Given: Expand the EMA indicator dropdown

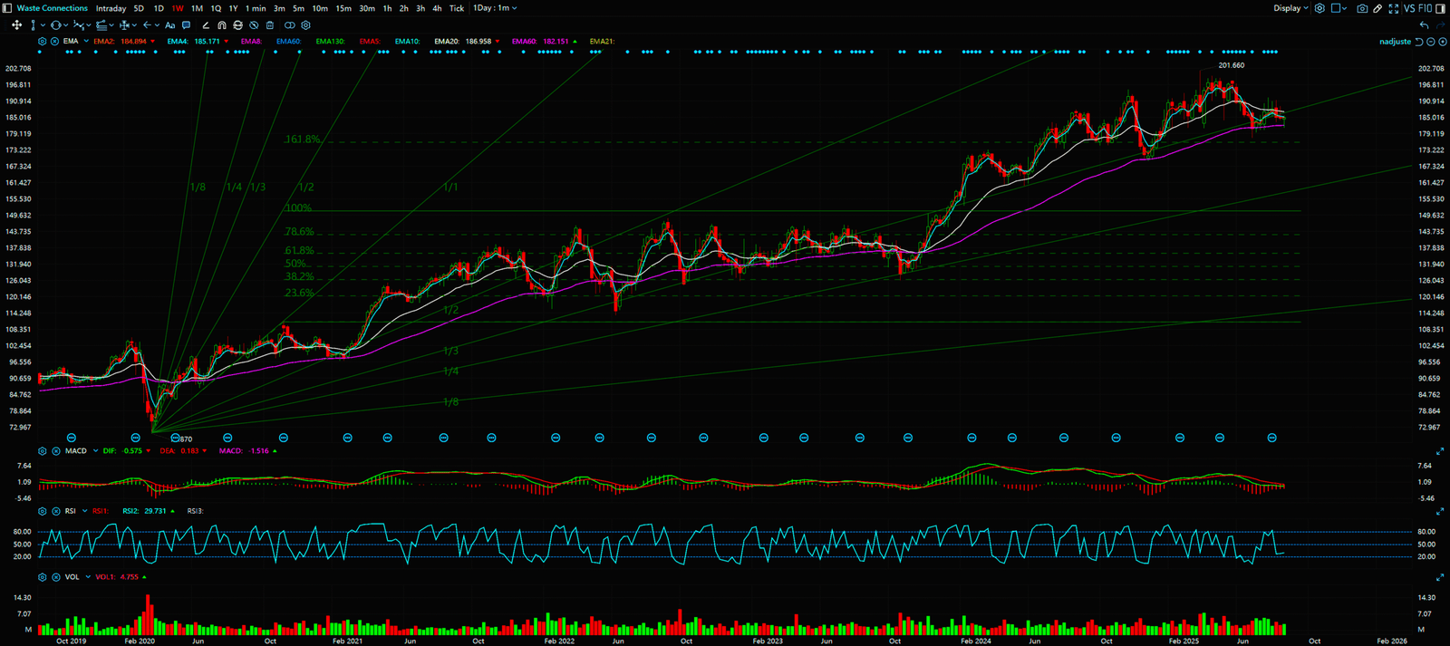Looking at the screenshot, I should [x=86, y=42].
